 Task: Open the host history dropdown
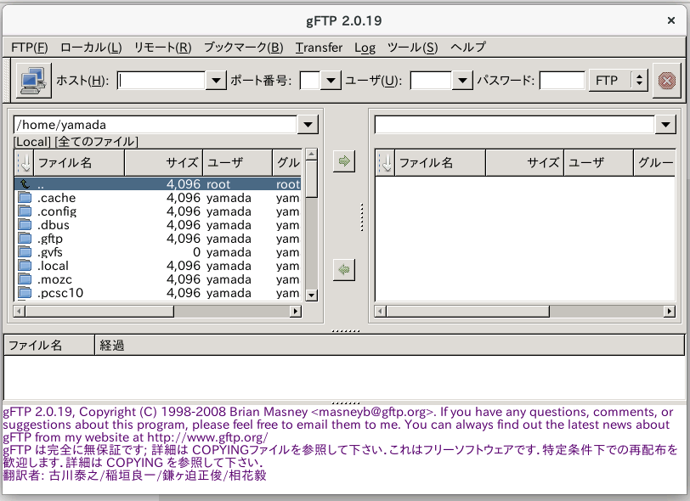pyautogui.click(x=216, y=81)
